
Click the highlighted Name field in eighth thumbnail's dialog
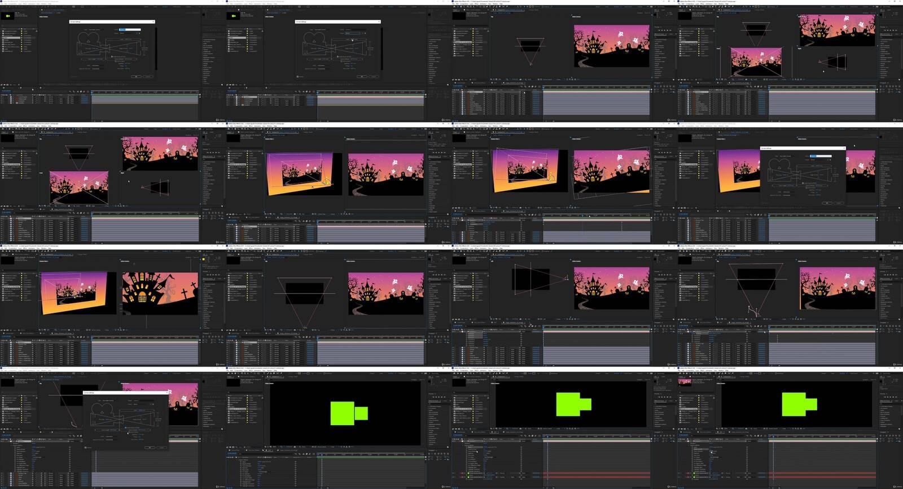click(821, 156)
